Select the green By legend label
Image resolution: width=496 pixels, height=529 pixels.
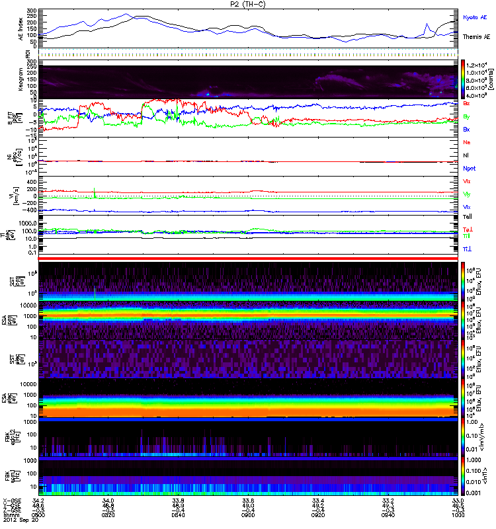click(467, 116)
